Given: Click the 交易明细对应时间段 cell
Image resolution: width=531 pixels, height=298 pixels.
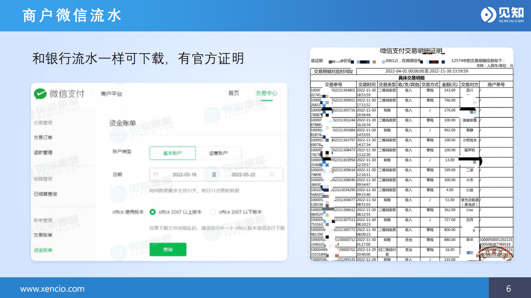Looking at the screenshot, I should coord(333,71).
